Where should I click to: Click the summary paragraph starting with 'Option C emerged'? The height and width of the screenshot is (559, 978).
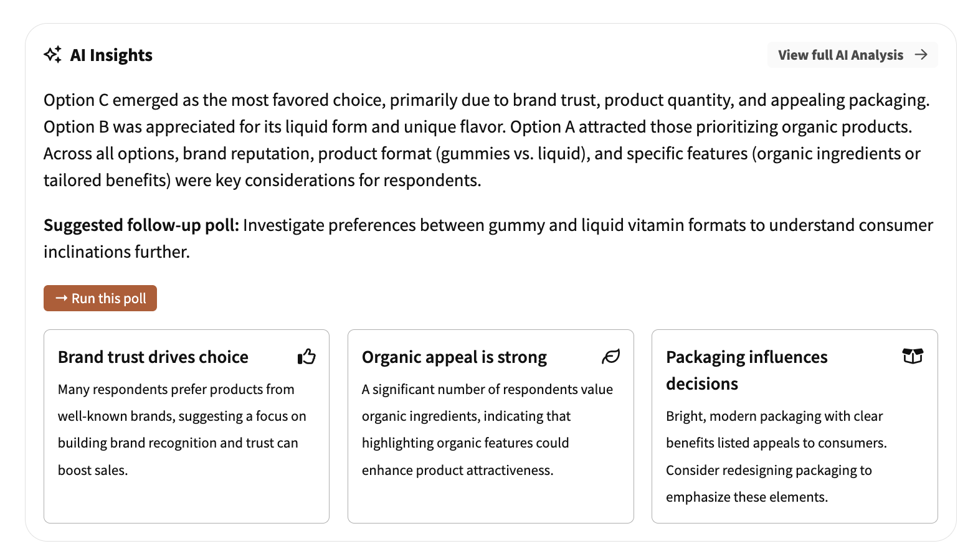[486, 140]
